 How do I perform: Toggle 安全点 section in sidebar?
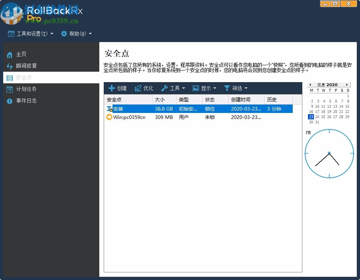tap(10, 77)
